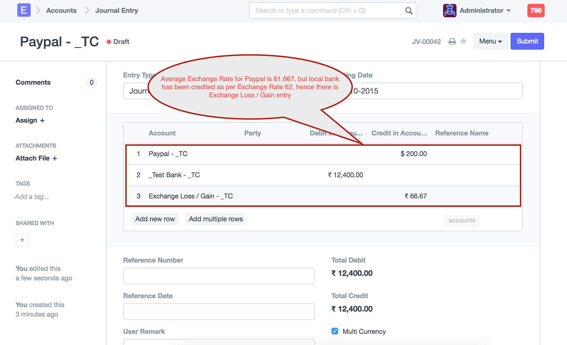This screenshot has height=345, width=567.
Task: Toggle the Multi Currency checkbox
Action: (x=335, y=331)
